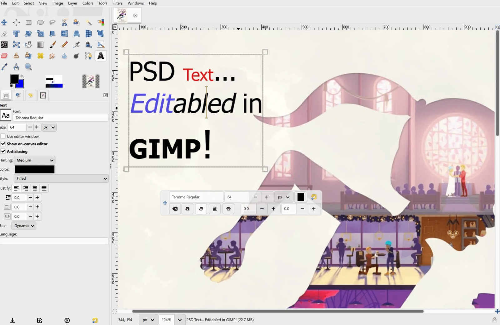Select the Text tool
Screen dimensions: 500x325
point(101,56)
